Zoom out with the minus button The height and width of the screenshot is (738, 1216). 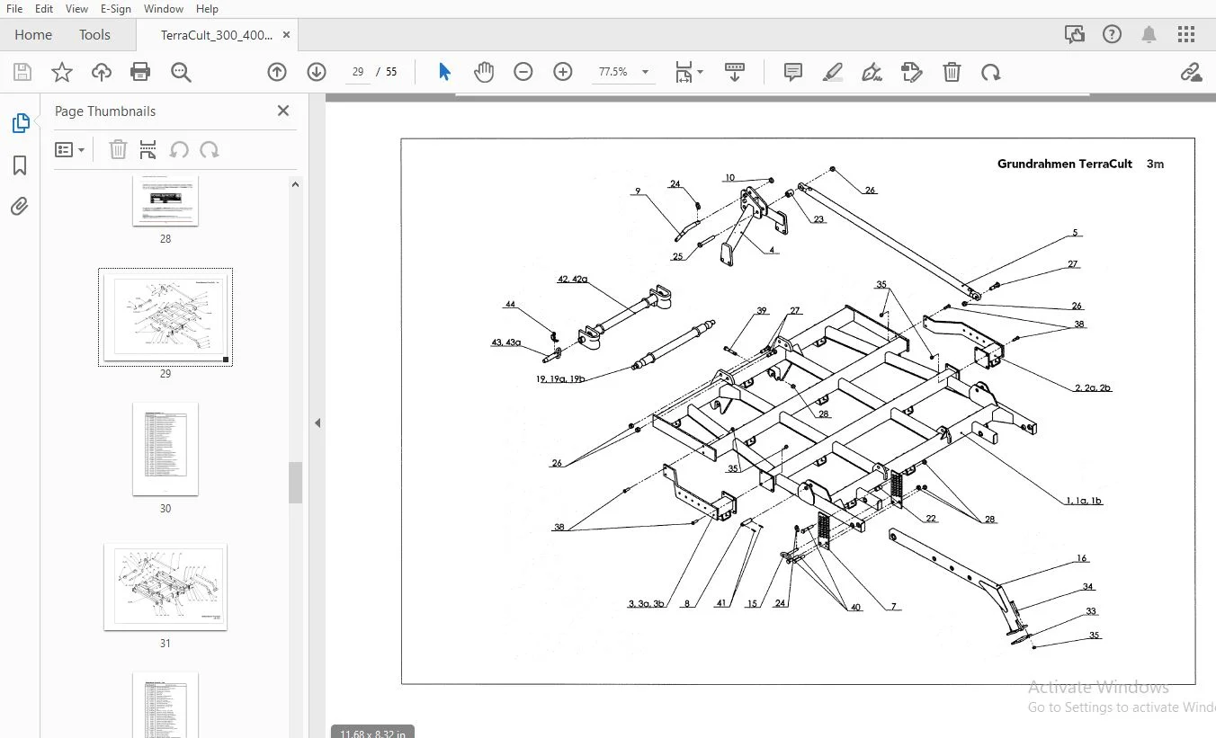pos(523,72)
